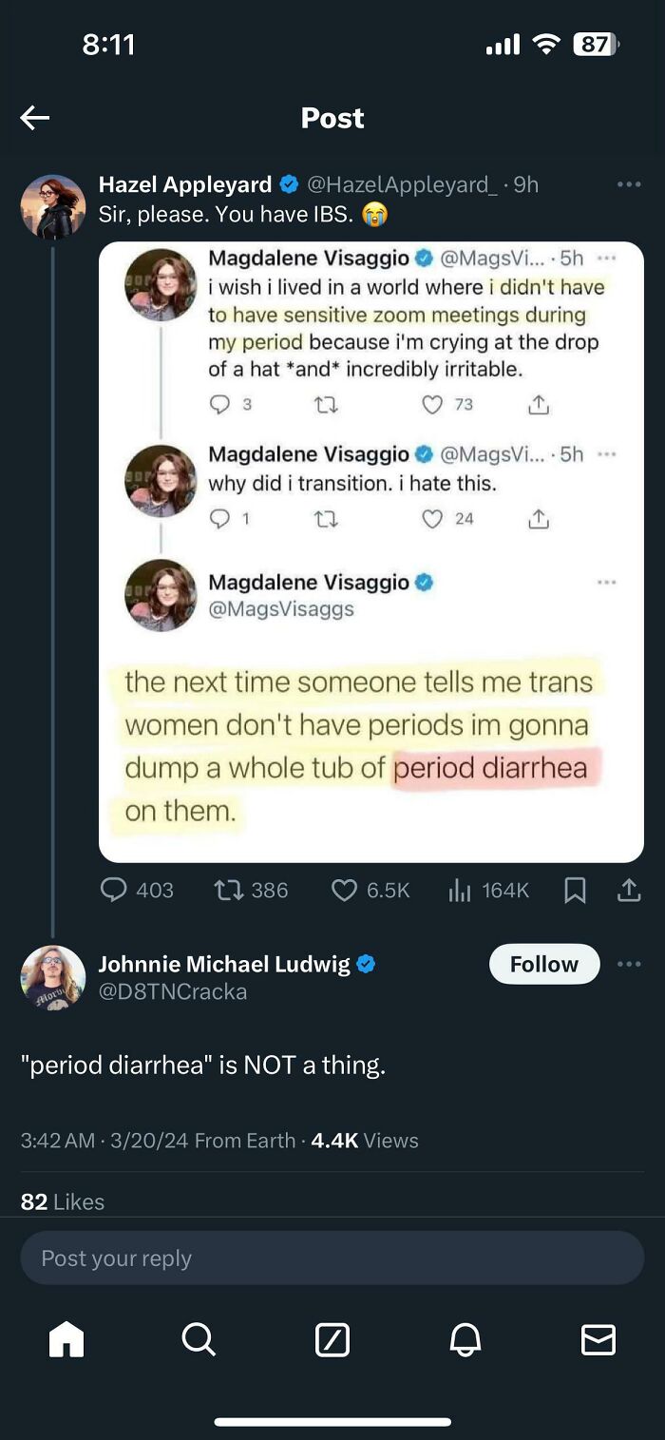
Task: Tap the Post your reply field
Action: coord(332,1257)
